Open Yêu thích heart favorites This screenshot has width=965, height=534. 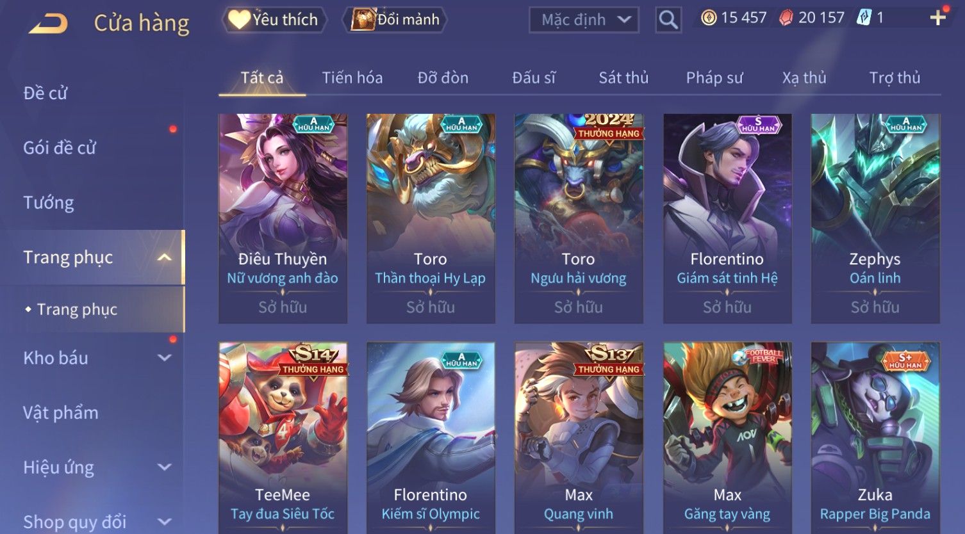click(274, 20)
